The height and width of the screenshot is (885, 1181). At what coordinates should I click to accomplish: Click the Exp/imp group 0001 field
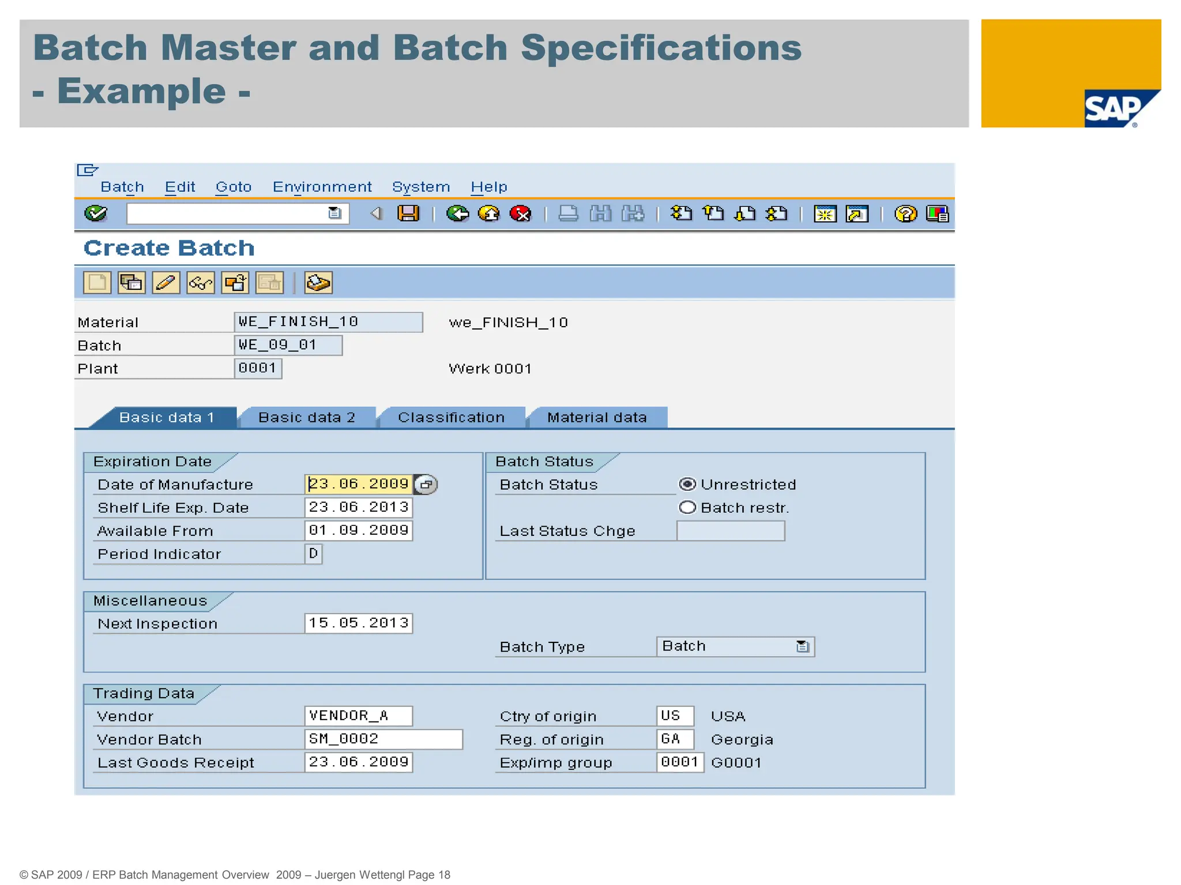point(680,762)
